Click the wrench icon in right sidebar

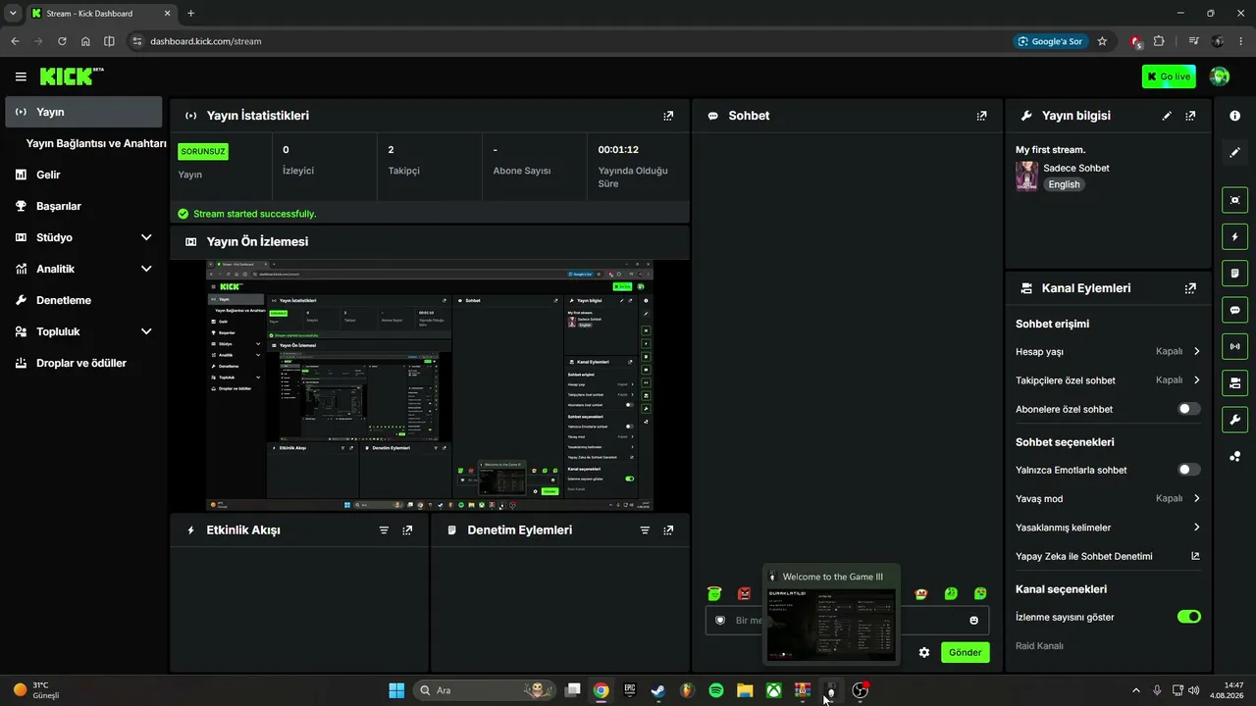click(1234, 420)
